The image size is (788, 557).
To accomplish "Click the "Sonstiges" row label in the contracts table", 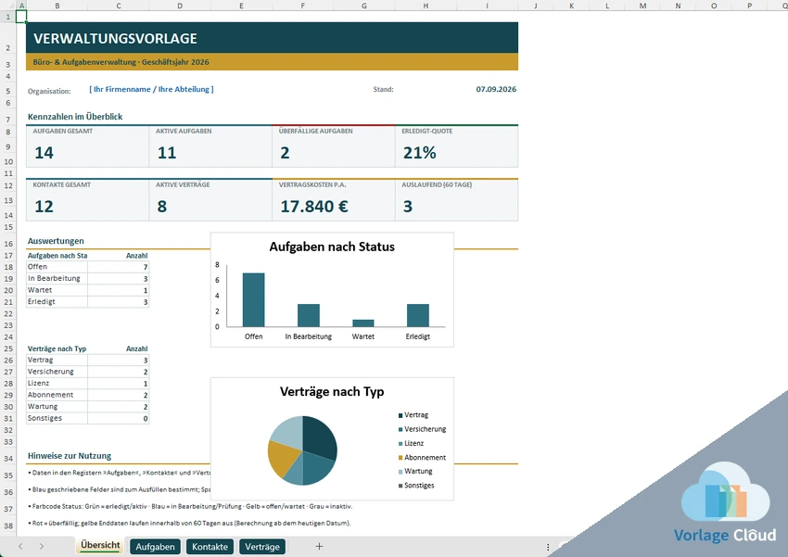I will pos(44,418).
